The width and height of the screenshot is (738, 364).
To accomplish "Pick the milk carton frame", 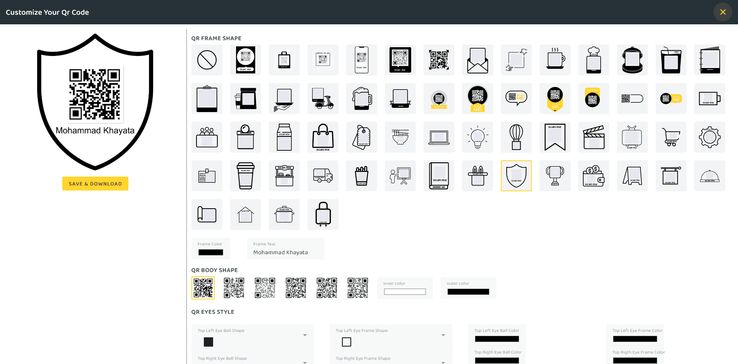I will coord(284,137).
